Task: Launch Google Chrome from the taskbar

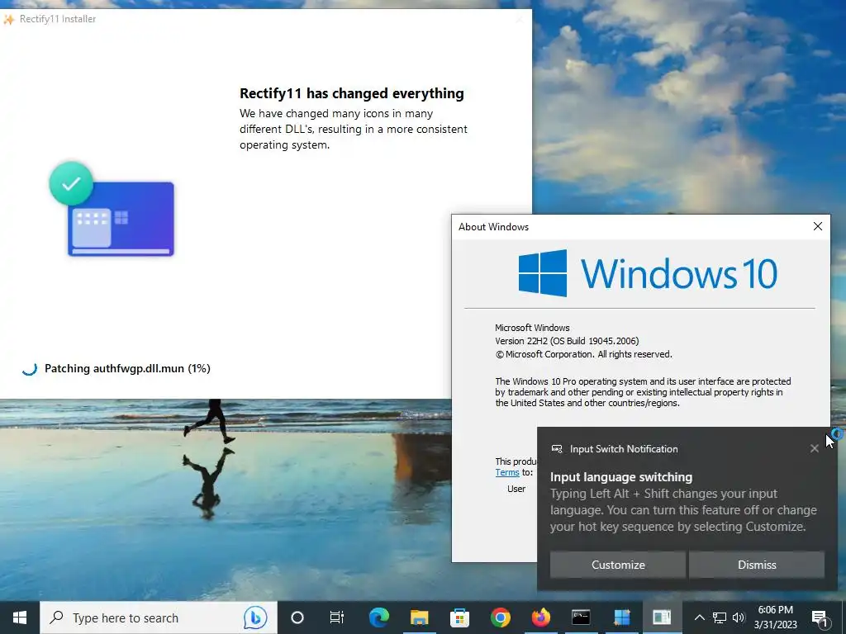Action: (x=500, y=617)
